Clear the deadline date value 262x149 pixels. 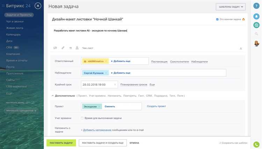click(x=115, y=84)
